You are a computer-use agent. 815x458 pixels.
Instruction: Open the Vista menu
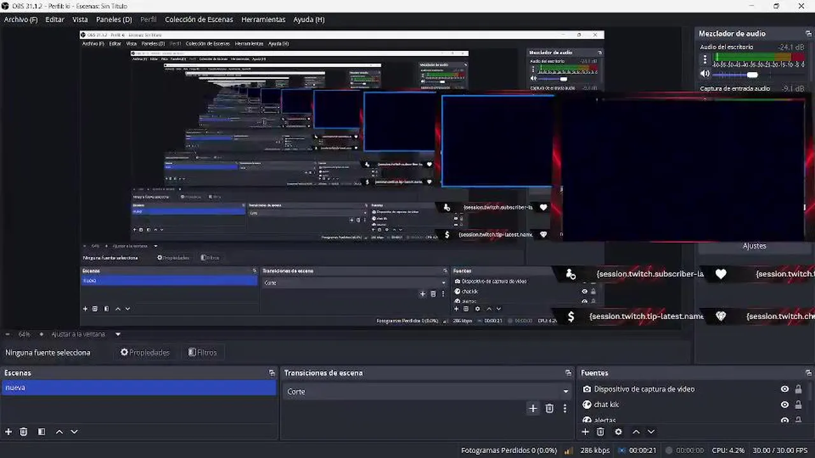[x=80, y=20]
